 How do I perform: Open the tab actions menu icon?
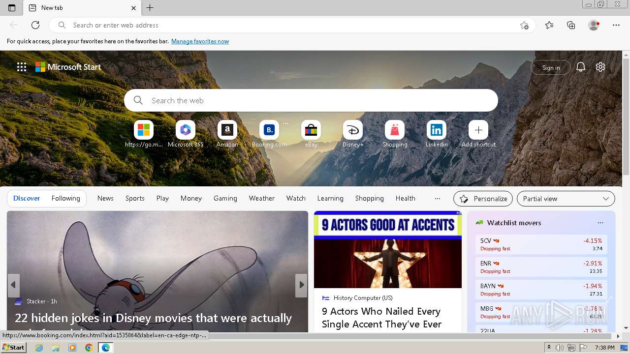(12, 8)
